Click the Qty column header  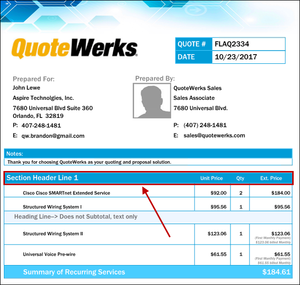(x=240, y=178)
